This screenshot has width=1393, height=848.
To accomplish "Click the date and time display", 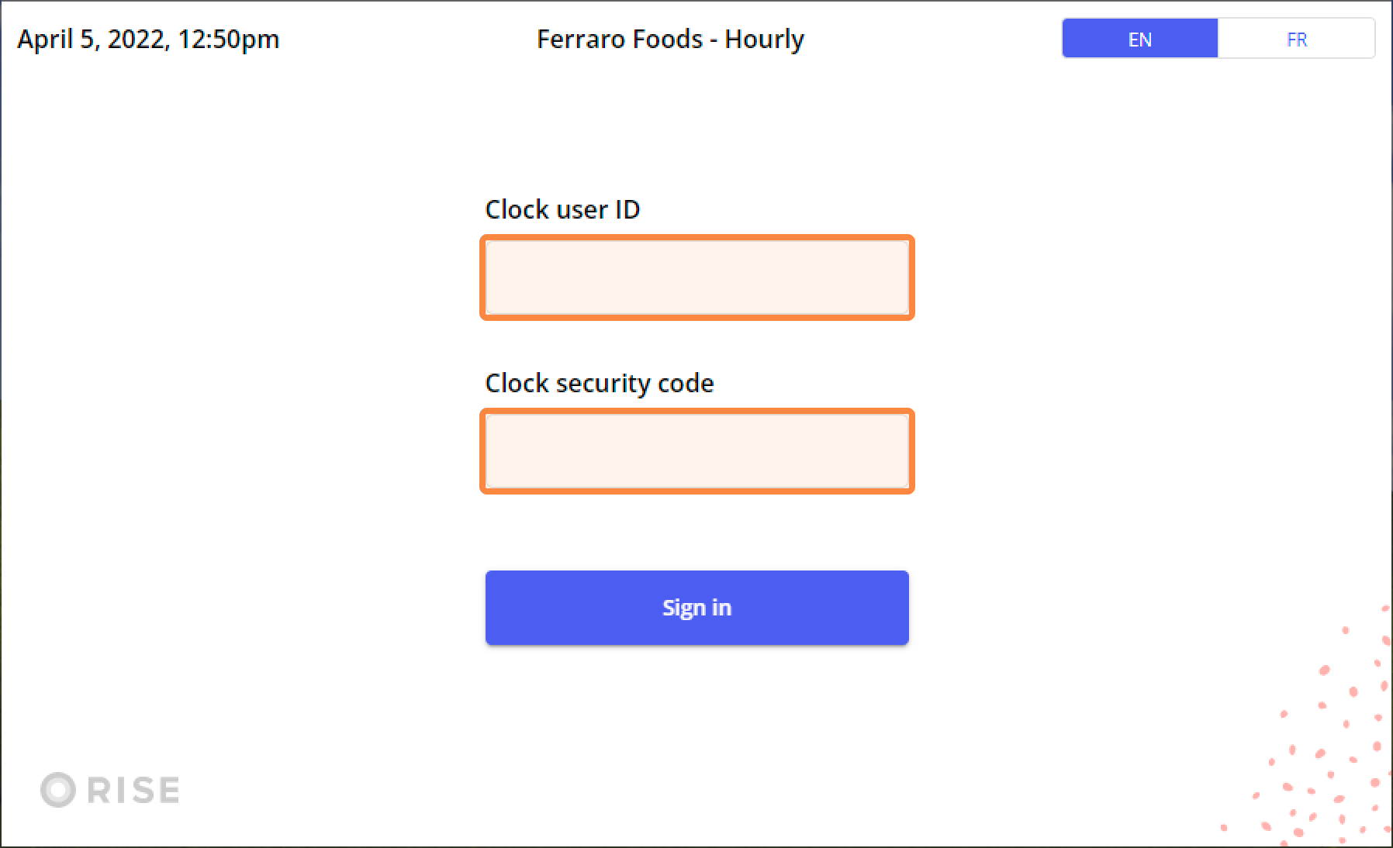I will pos(148,39).
